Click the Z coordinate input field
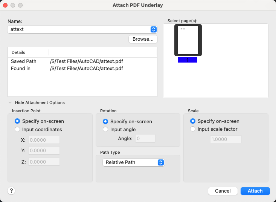This screenshot has width=276, height=202. (44, 162)
